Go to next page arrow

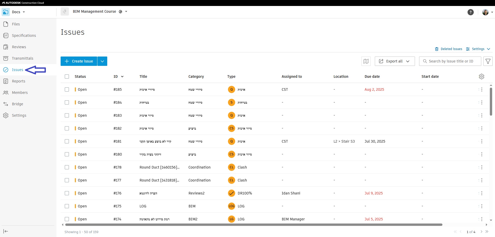pos(482,232)
